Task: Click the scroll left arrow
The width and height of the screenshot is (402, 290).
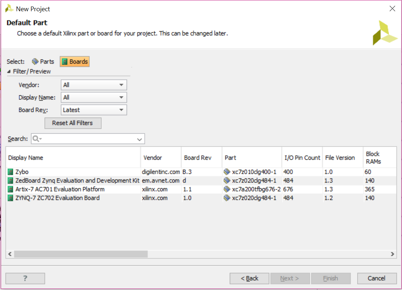Action: pyautogui.click(x=10, y=254)
